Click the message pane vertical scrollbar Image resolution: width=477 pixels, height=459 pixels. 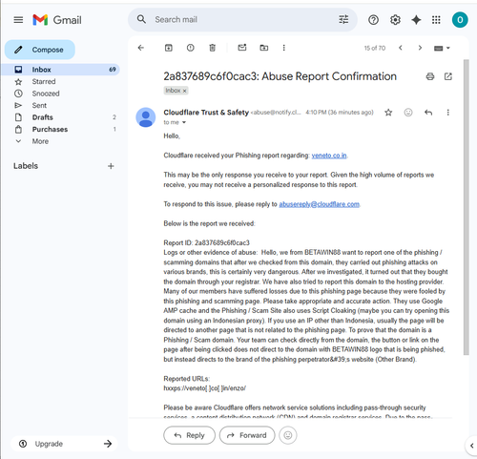coord(467,207)
